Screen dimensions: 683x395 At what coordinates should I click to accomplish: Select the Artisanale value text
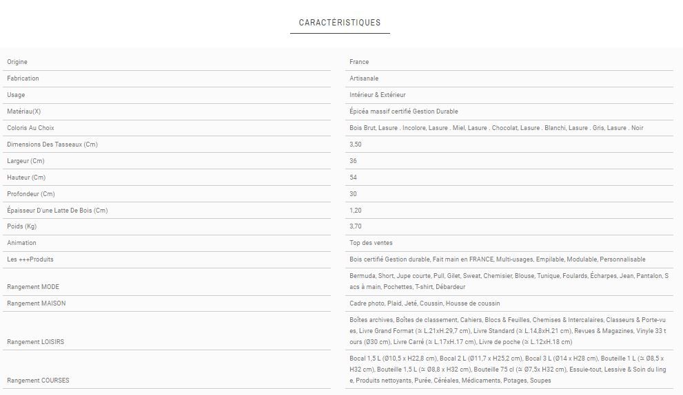[364, 78]
